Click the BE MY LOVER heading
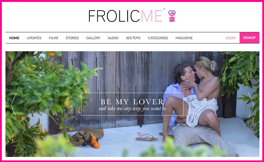 132,102
